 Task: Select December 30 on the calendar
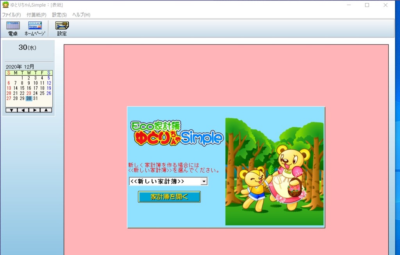(29, 98)
